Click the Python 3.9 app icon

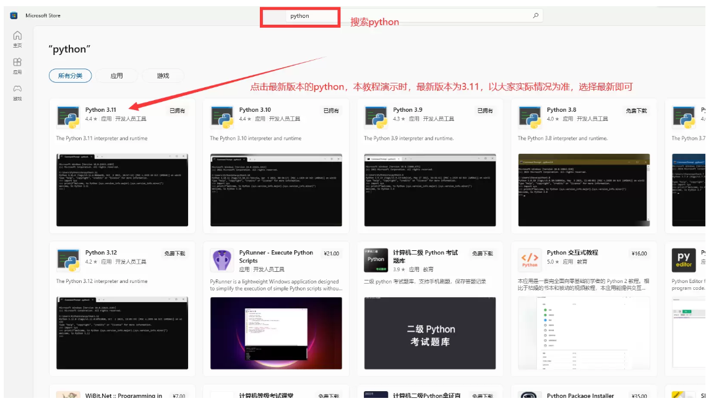(376, 116)
